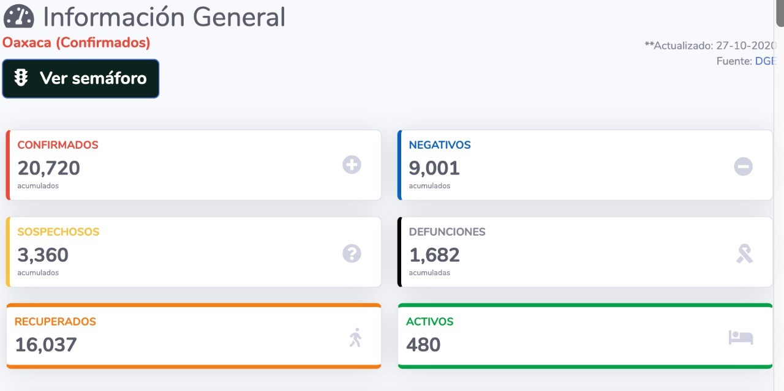This screenshot has height=391, width=784.
Task: Select the DEFUNCIONES label
Action: click(x=447, y=232)
